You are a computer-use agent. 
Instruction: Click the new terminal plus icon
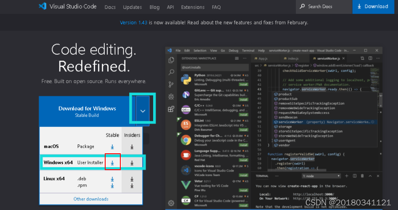click(347, 176)
